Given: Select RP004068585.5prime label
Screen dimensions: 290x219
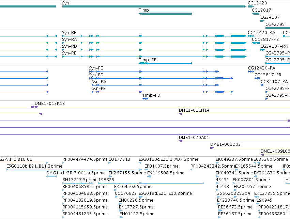Looking at the screenshot, I should (85, 187).
